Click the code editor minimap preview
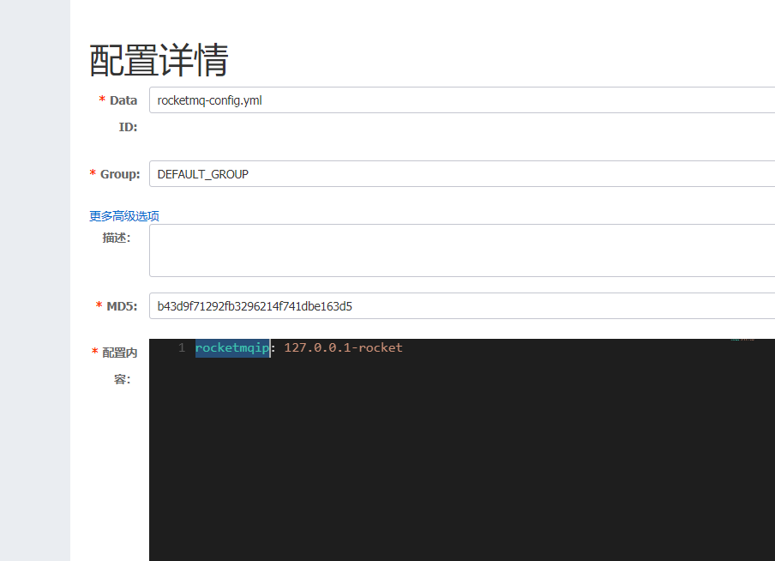This screenshot has width=775, height=561. [742, 340]
